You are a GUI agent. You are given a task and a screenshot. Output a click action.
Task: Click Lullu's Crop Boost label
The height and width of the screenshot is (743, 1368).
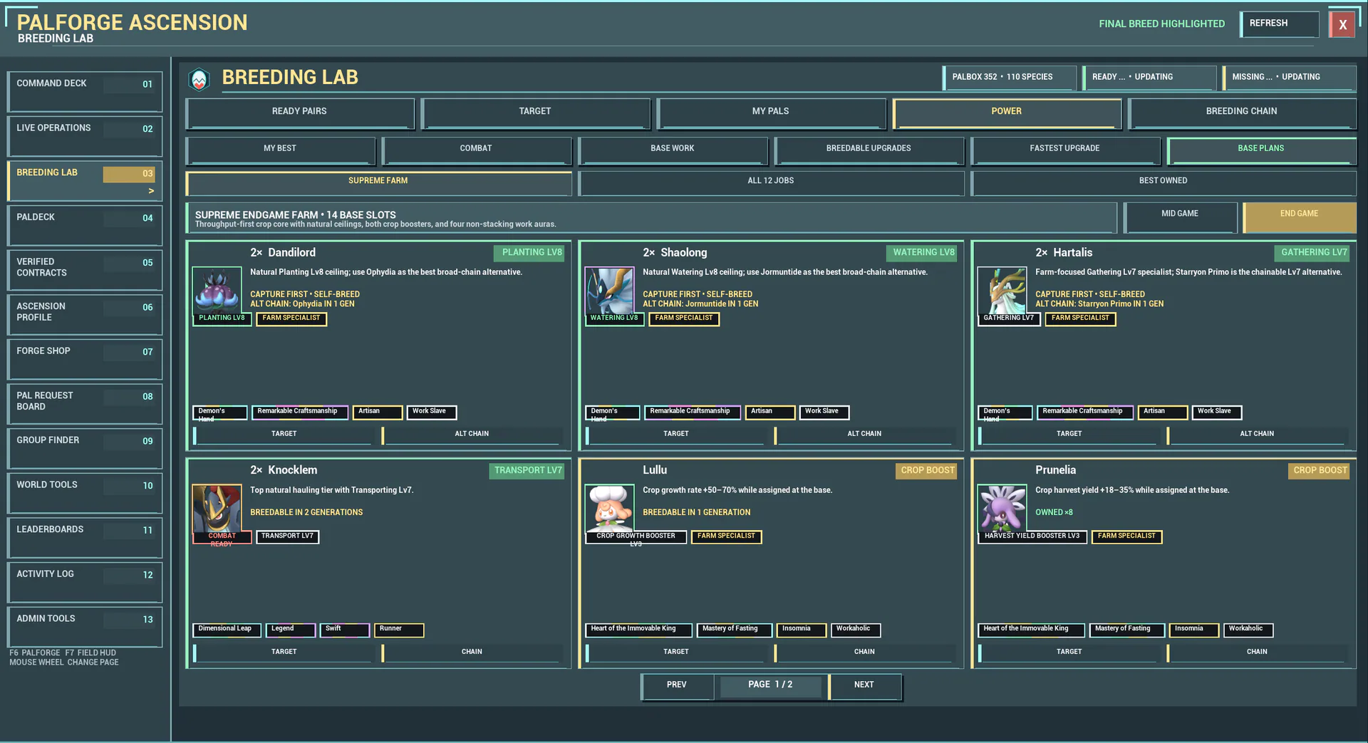(926, 472)
